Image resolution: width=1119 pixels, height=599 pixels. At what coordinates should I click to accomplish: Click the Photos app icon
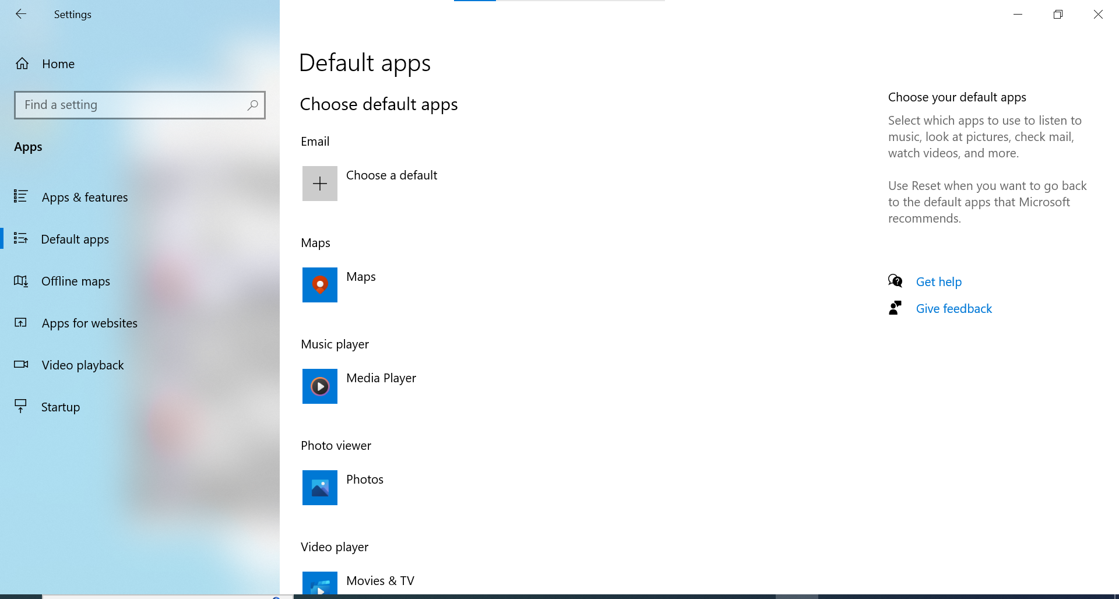pyautogui.click(x=319, y=488)
